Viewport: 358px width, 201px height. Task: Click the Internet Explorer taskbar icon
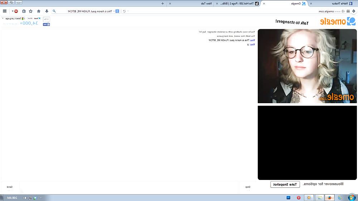point(340,197)
